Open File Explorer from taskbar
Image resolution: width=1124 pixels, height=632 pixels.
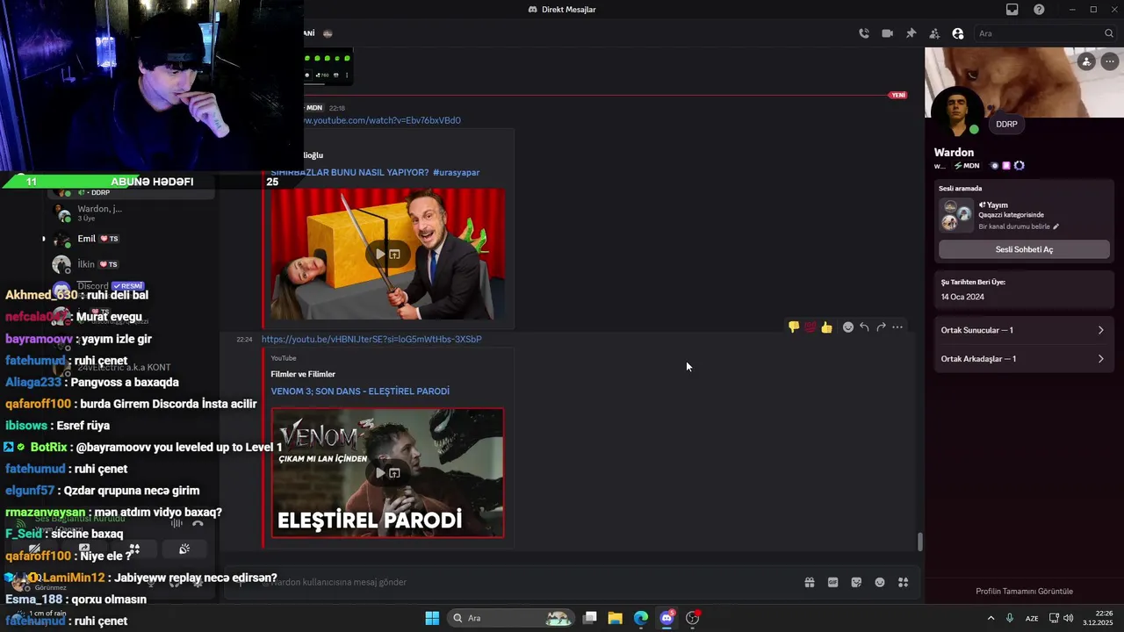coord(616,618)
